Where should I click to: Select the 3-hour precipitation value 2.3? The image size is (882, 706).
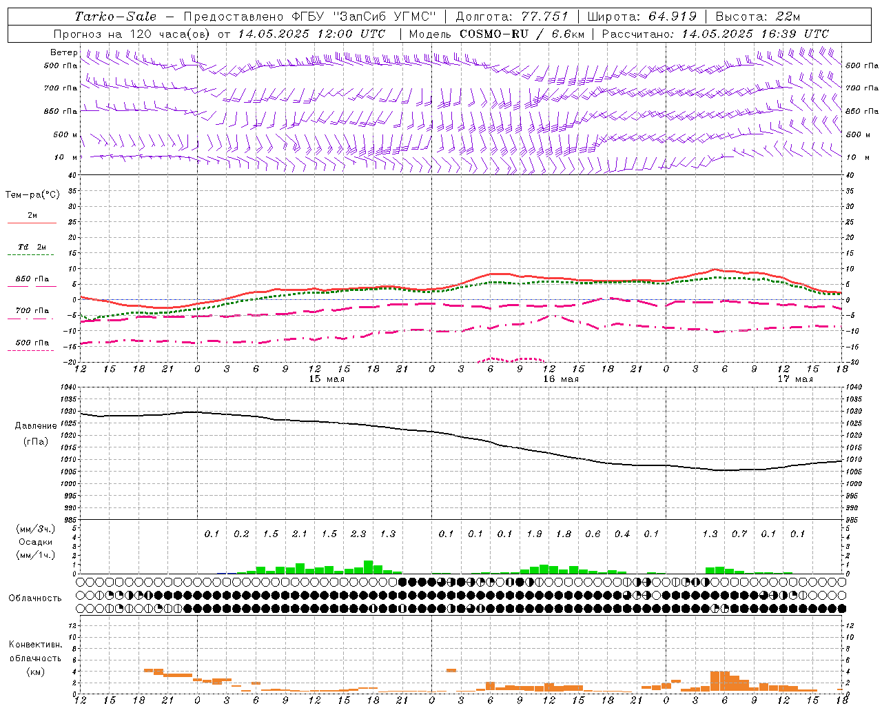(x=358, y=534)
